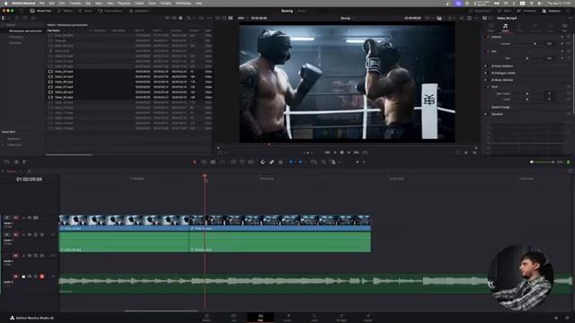The height and width of the screenshot is (323, 575).
Task: Play in reverse in the viewer
Action: pos(335,153)
